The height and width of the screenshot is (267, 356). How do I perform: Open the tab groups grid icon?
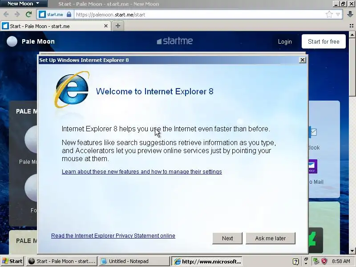pyautogui.click(x=352, y=26)
